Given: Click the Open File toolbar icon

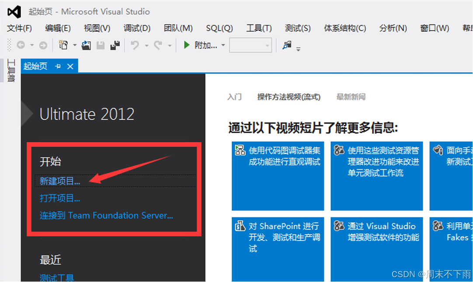Looking at the screenshot, I should (86, 45).
